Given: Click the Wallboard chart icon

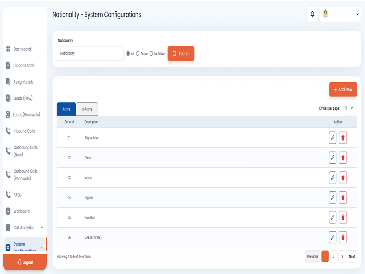Looking at the screenshot, I should 8,211.
